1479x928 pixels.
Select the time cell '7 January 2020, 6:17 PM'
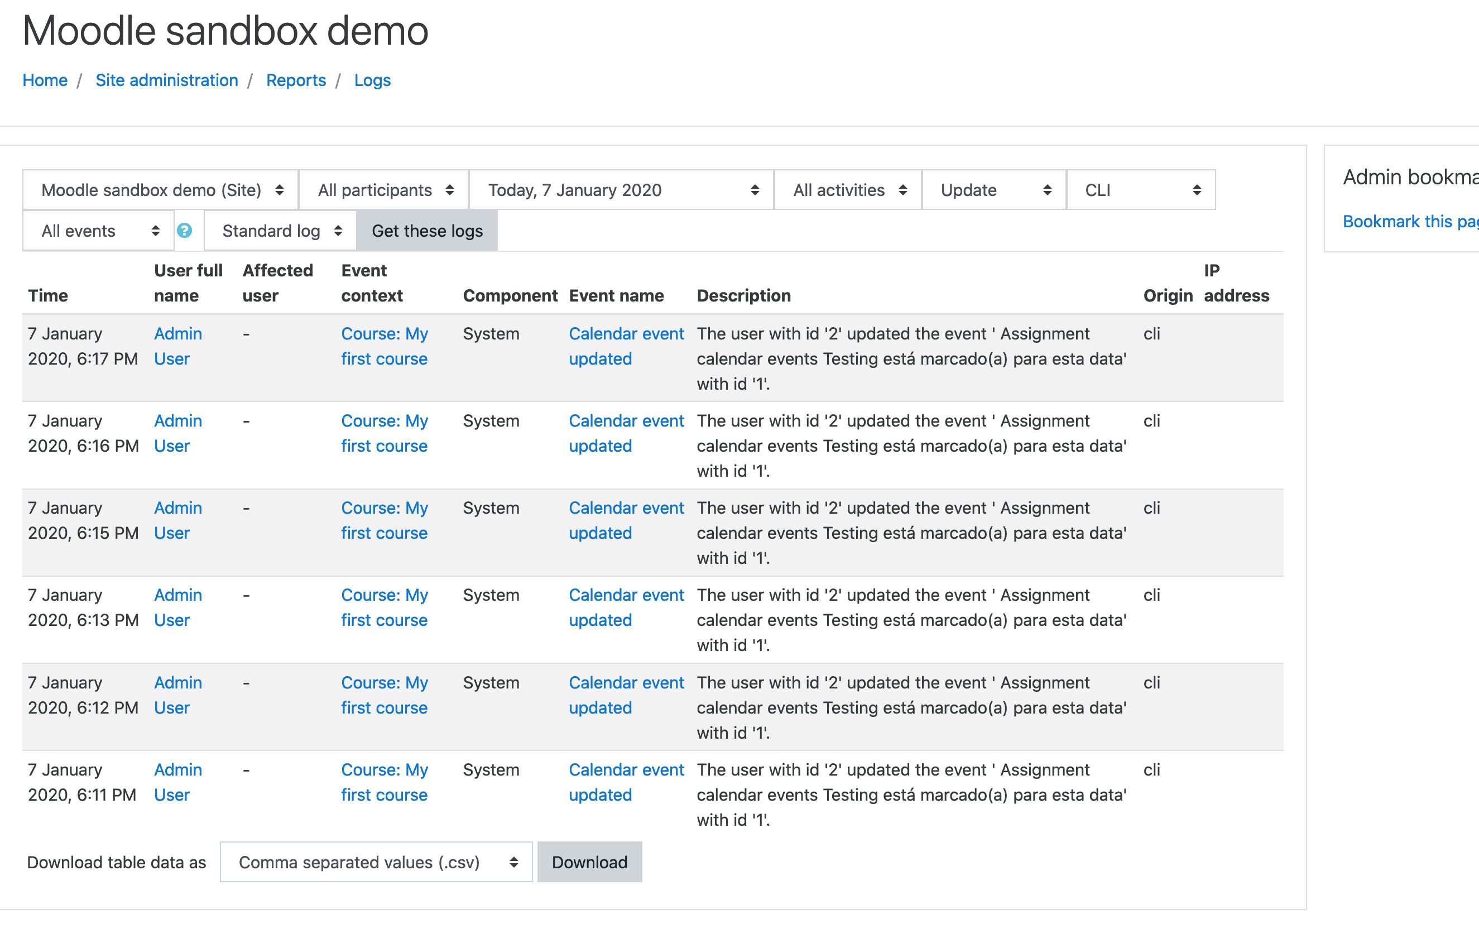tap(83, 346)
